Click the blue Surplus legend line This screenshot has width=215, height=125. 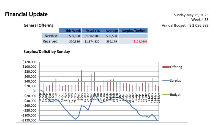pos(166,81)
